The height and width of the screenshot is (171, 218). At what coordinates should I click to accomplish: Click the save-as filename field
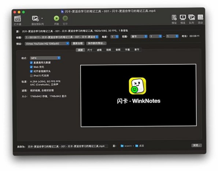(67, 146)
